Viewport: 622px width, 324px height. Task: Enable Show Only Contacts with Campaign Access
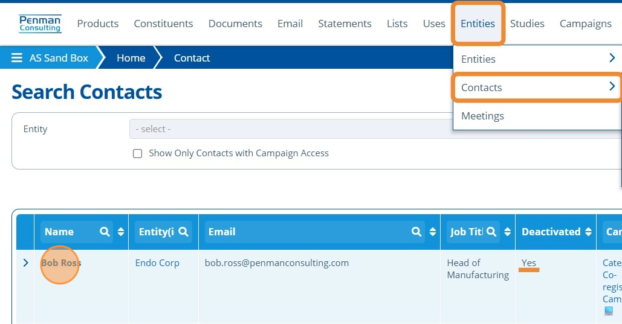pos(137,153)
